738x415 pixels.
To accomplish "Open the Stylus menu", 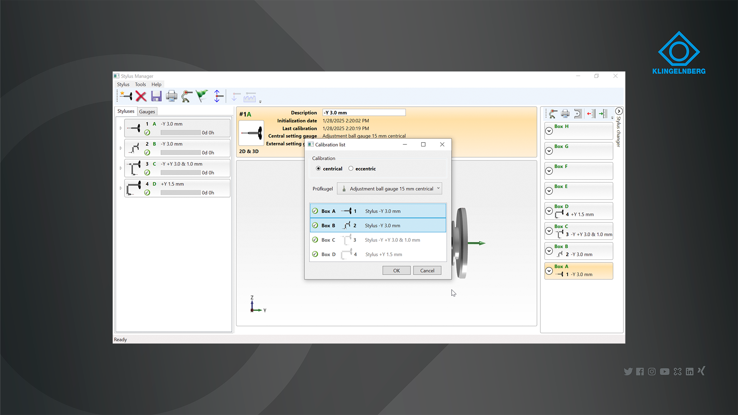I will (x=123, y=84).
